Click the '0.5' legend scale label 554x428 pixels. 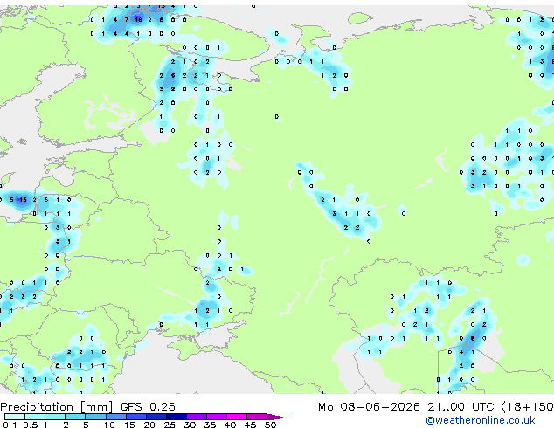pos(31,425)
